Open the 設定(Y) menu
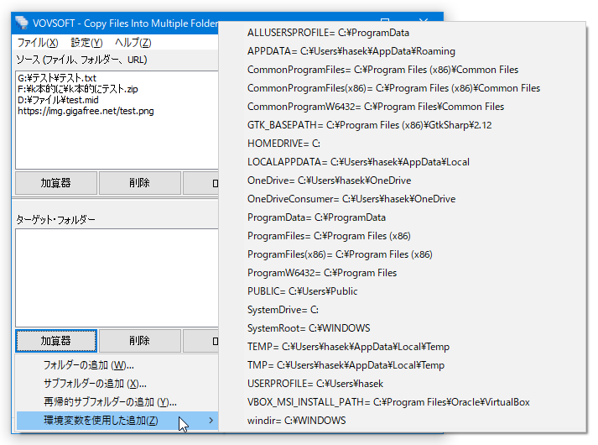 (x=86, y=42)
